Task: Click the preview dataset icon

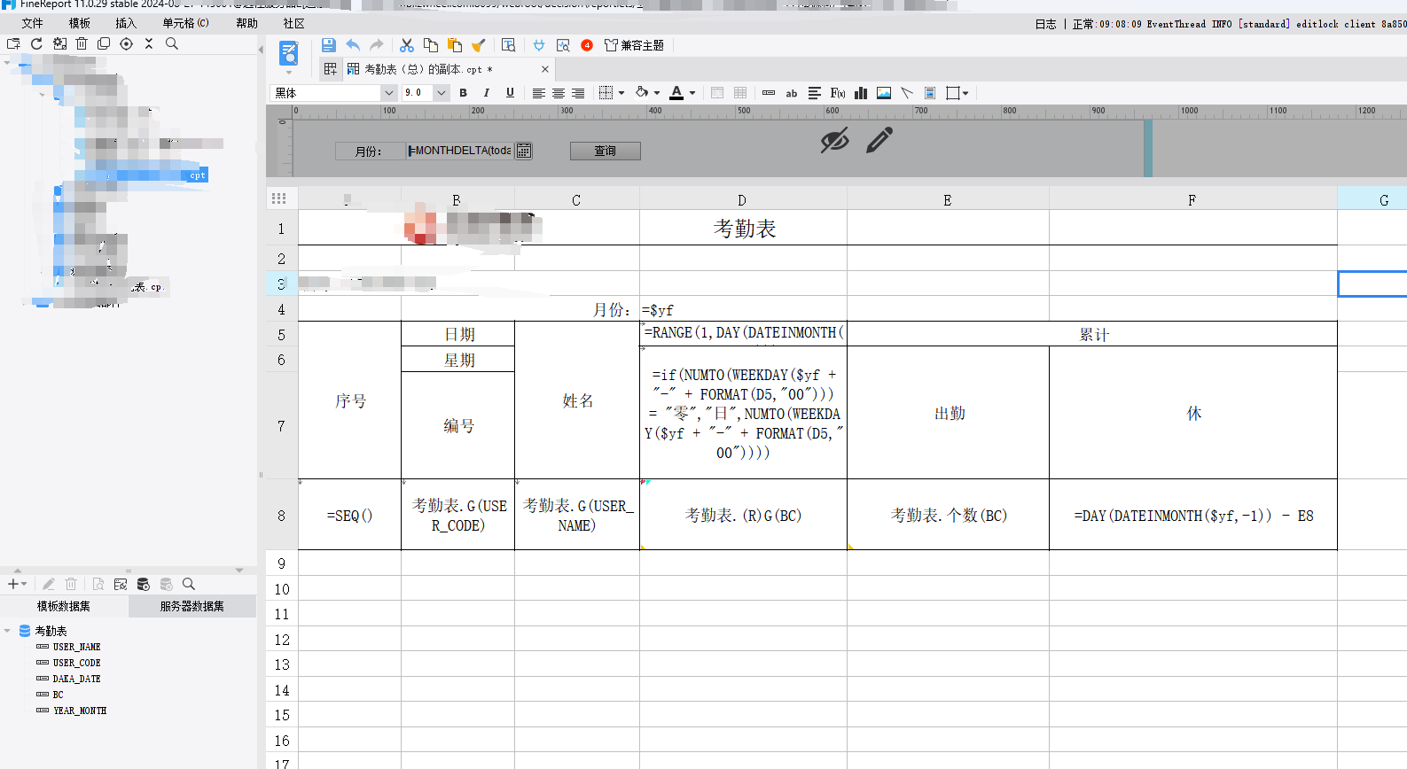Action: (98, 584)
